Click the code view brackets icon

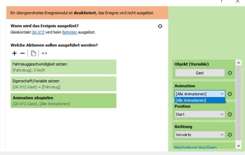[44, 53]
